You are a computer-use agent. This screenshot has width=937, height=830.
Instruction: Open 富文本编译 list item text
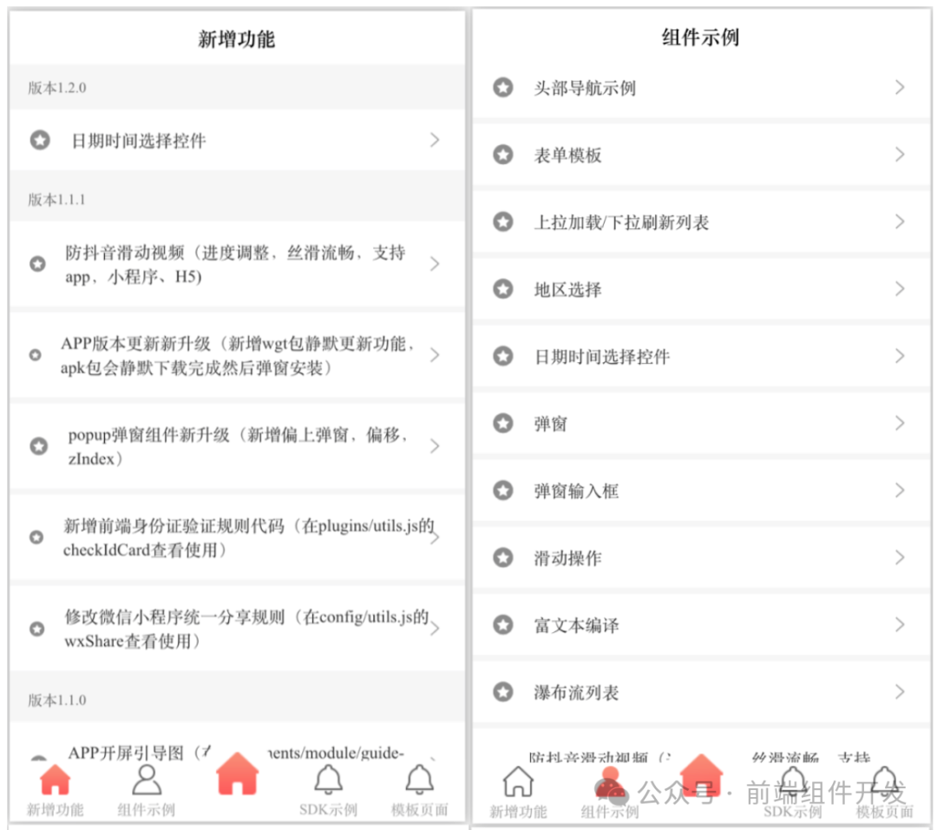pyautogui.click(x=576, y=625)
